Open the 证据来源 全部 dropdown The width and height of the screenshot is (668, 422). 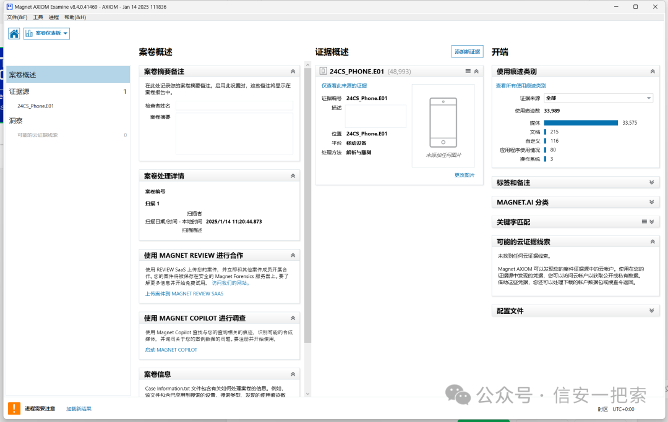coord(598,98)
